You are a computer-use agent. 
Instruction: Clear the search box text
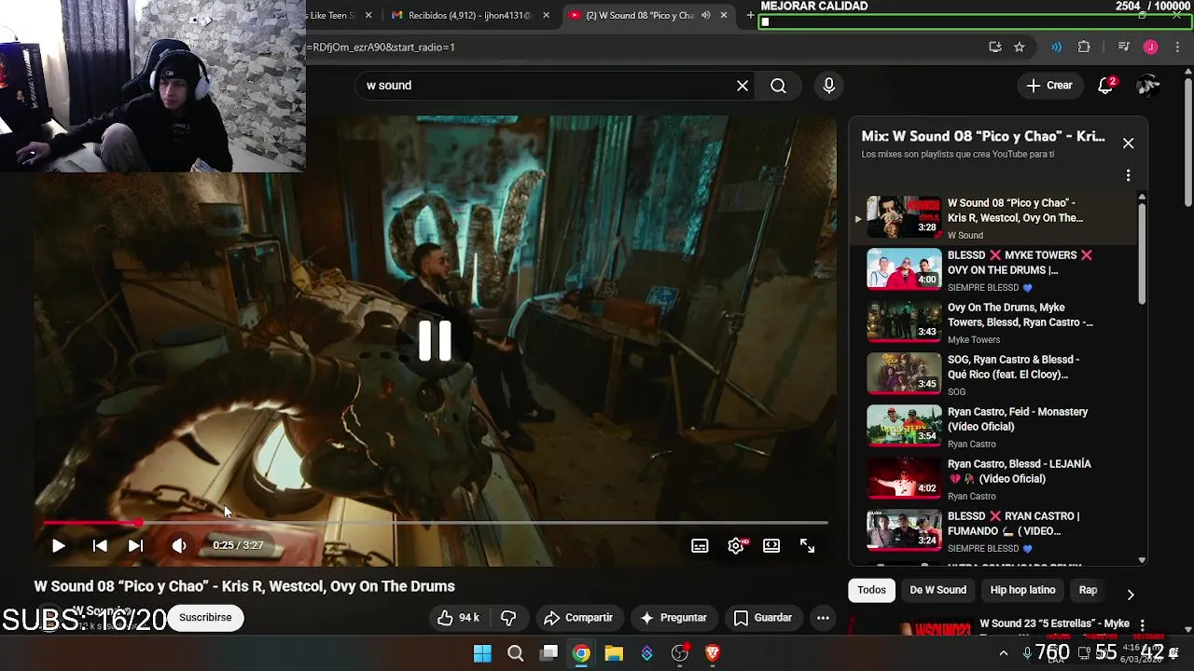tap(743, 86)
